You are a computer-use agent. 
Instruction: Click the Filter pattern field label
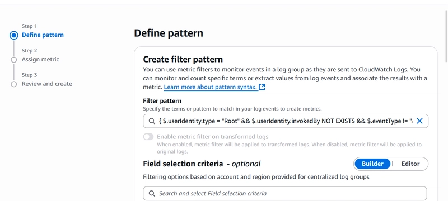coord(162,101)
